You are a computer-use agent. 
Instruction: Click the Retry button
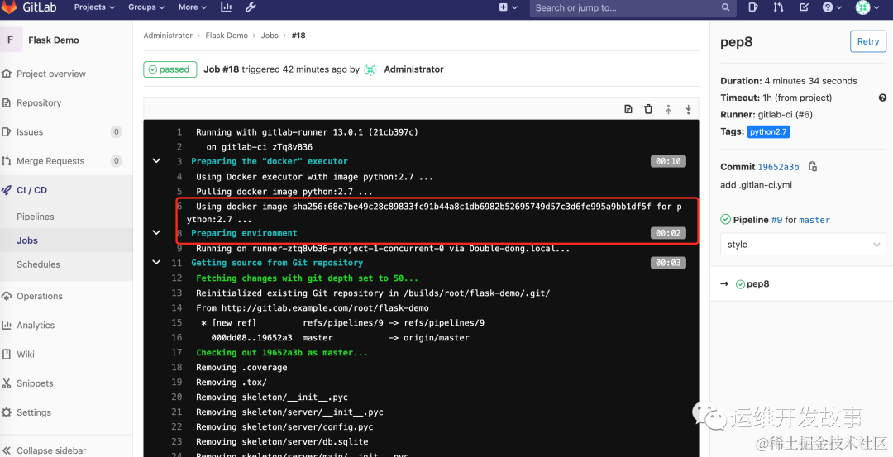(x=868, y=41)
